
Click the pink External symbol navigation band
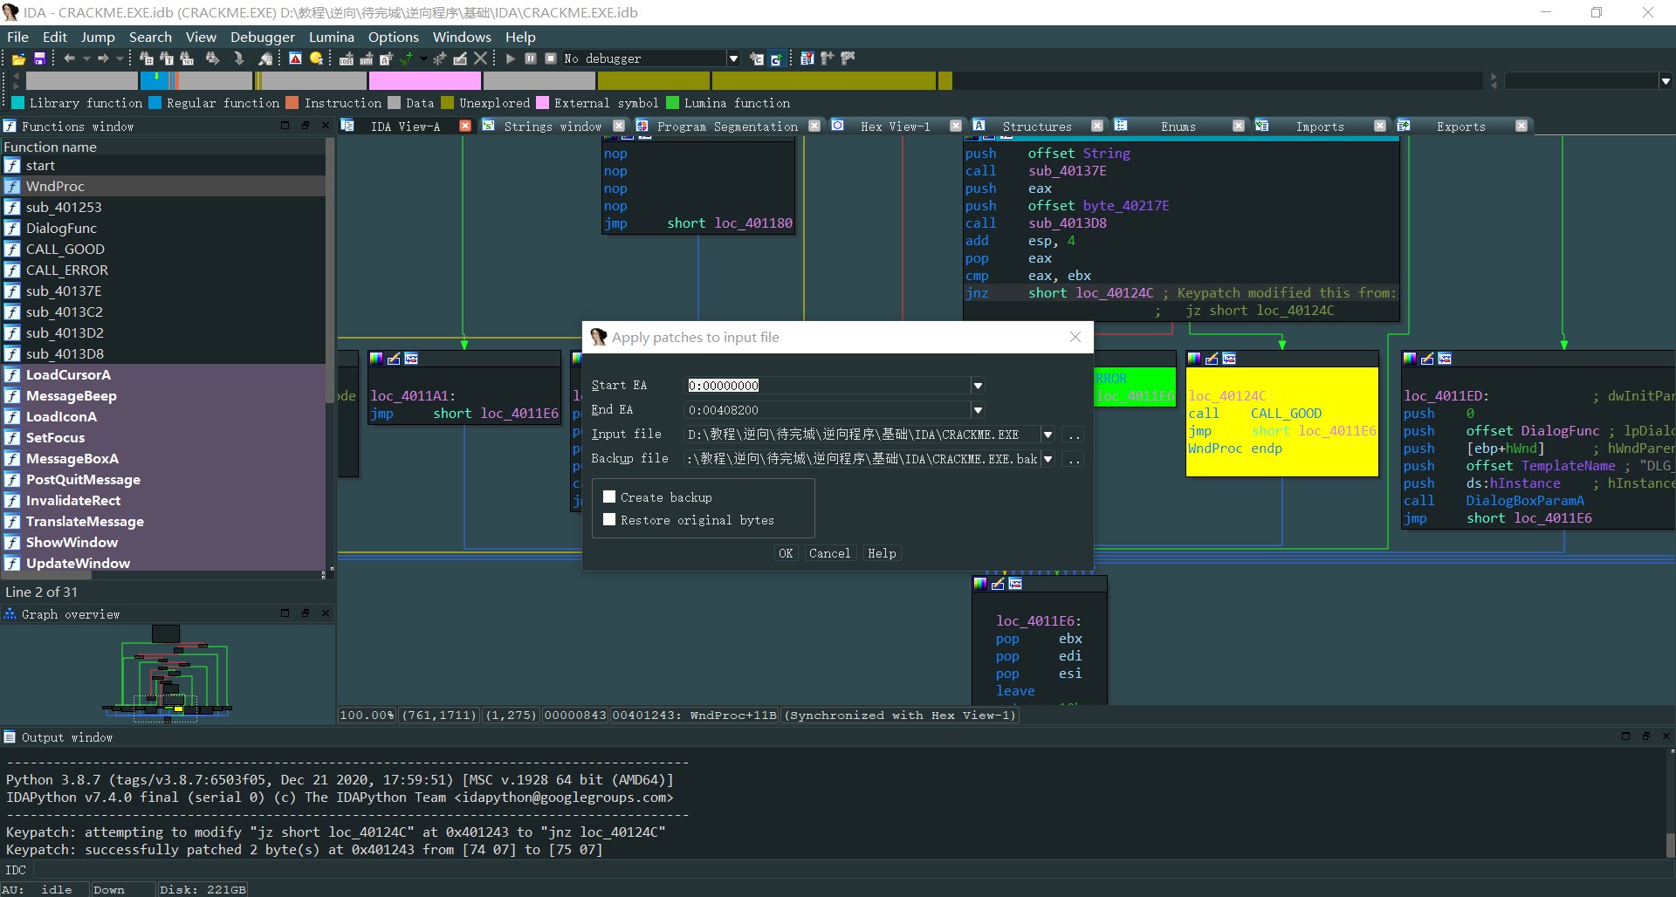pos(424,81)
